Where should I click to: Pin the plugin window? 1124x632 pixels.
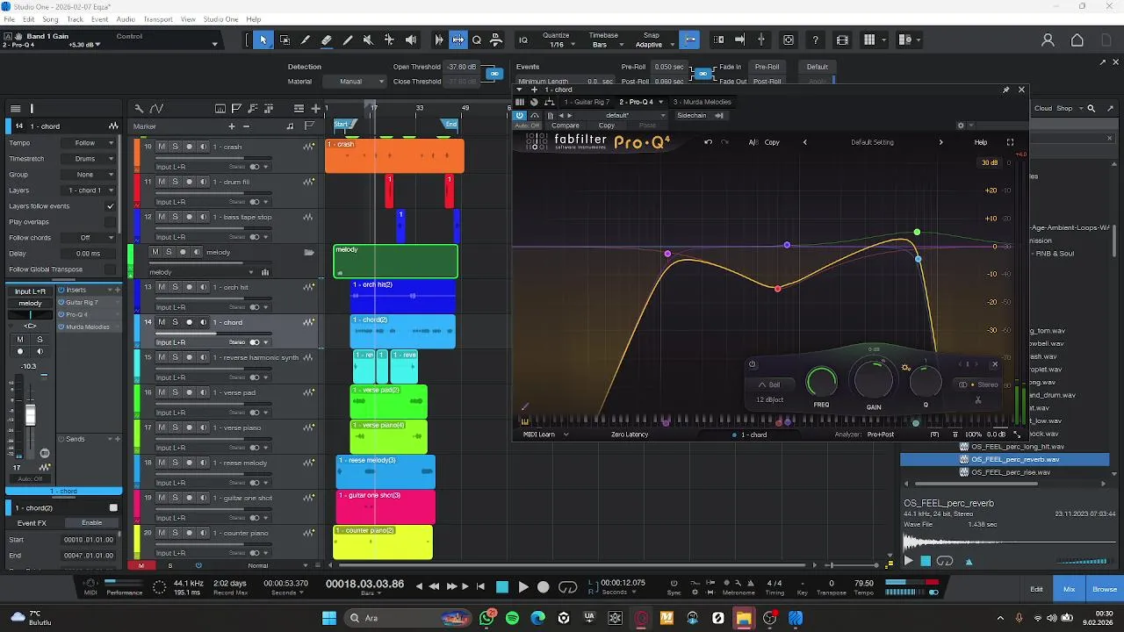click(1006, 90)
